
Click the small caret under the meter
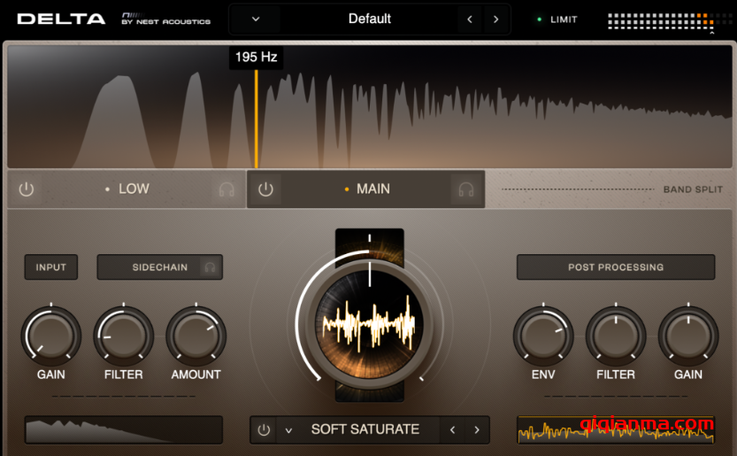712,33
